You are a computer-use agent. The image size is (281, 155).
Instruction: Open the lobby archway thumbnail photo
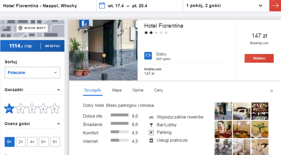pyautogui.click(x=223, y=130)
